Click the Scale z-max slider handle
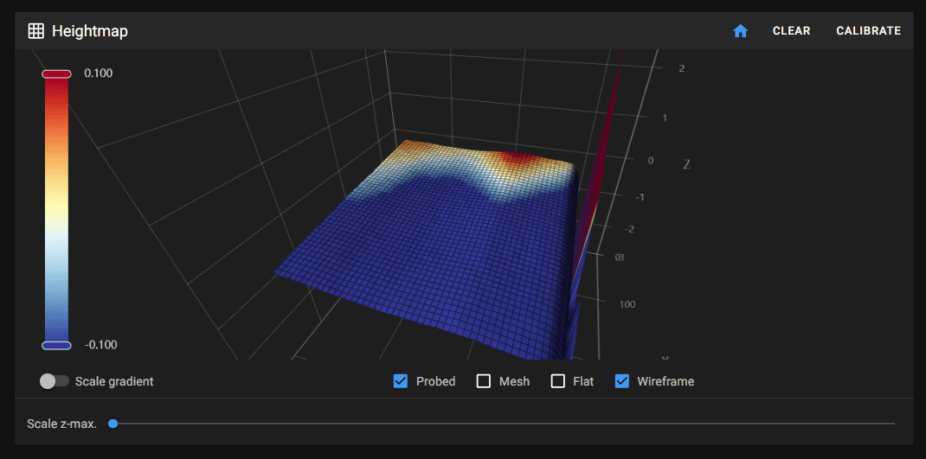This screenshot has width=926, height=459. pyautogui.click(x=113, y=424)
